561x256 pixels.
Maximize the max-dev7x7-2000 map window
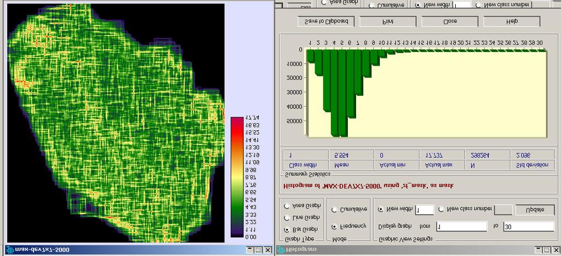pyautogui.click(x=259, y=250)
